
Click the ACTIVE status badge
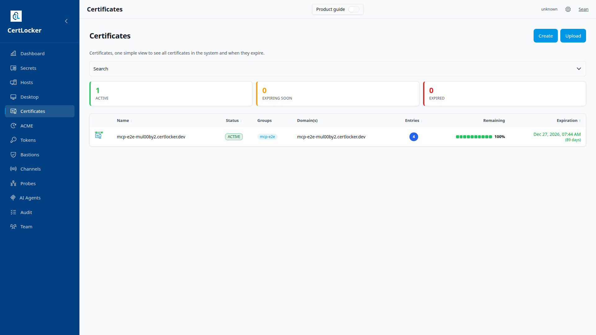[234, 137]
